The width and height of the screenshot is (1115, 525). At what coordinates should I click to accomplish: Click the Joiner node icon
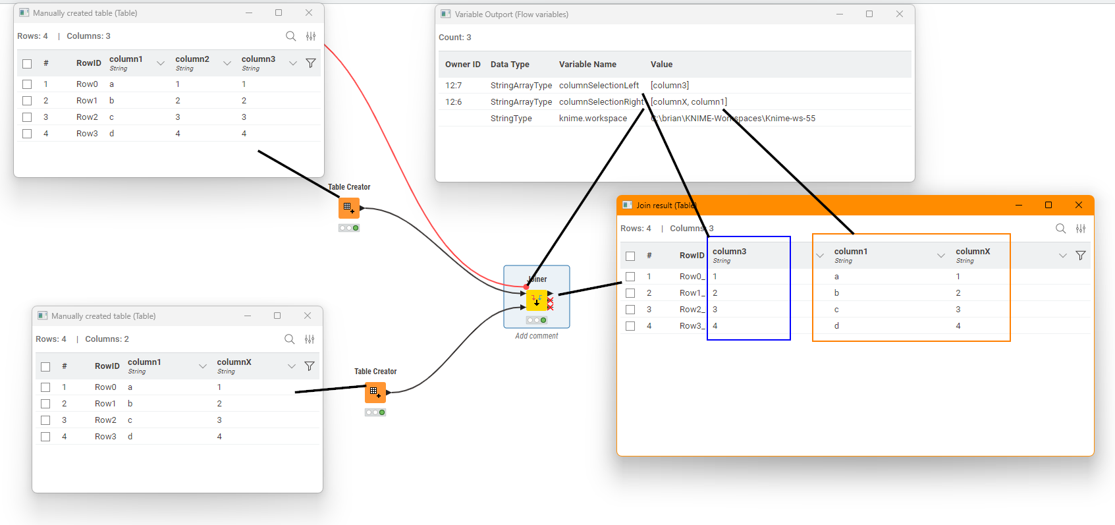coord(537,300)
